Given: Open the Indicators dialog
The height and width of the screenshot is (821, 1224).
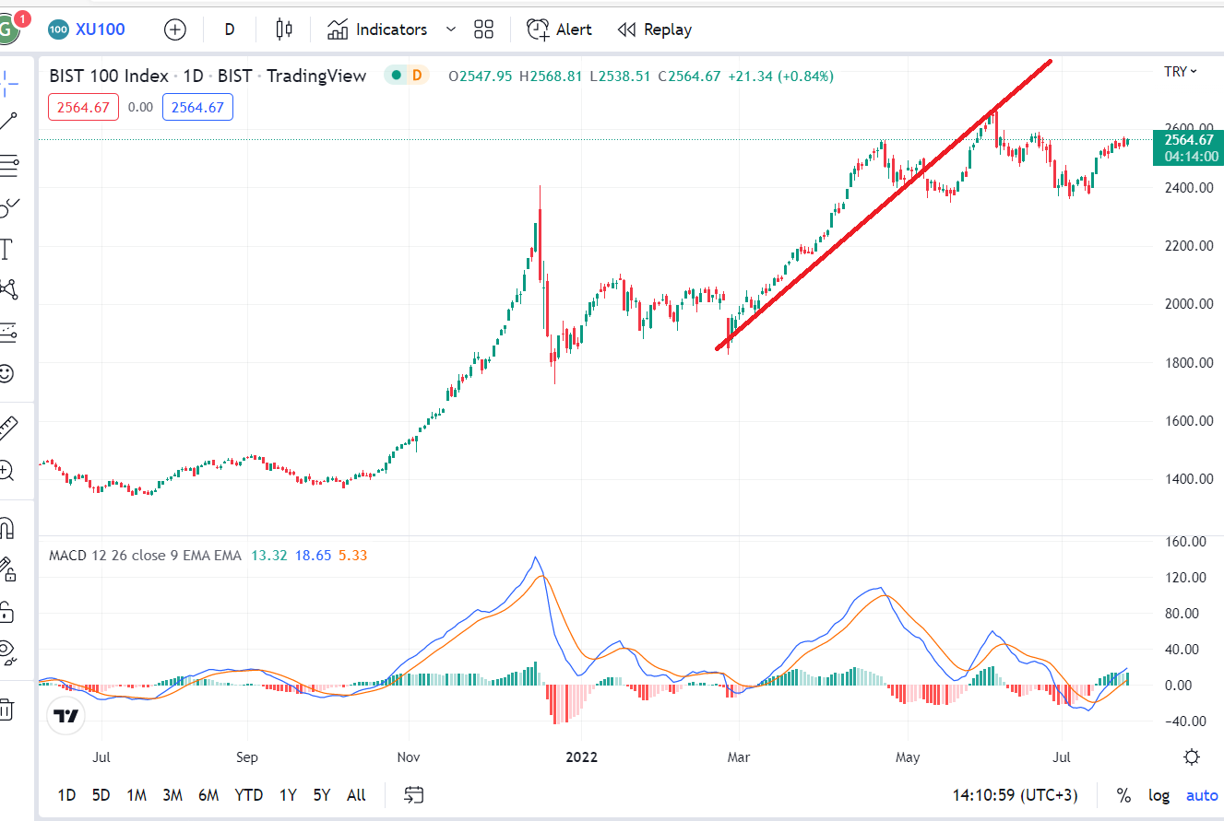Looking at the screenshot, I should (377, 29).
